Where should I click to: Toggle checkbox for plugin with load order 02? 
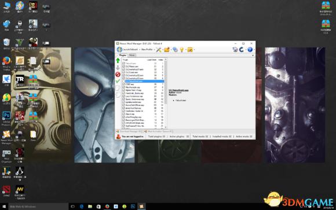click(x=123, y=69)
